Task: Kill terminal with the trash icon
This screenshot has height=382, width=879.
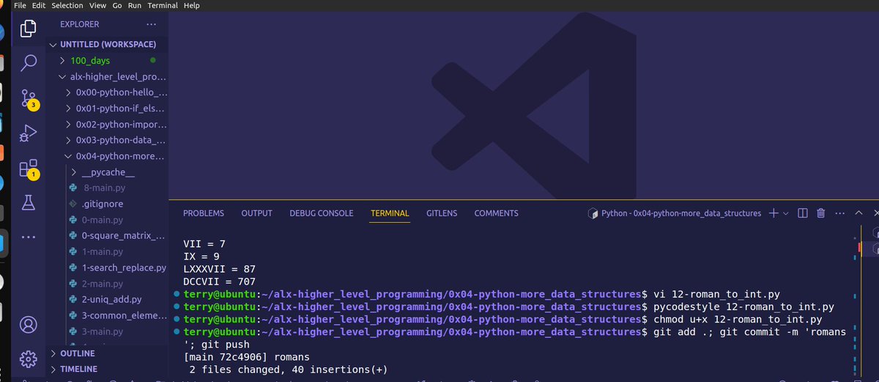Action: [x=821, y=213]
